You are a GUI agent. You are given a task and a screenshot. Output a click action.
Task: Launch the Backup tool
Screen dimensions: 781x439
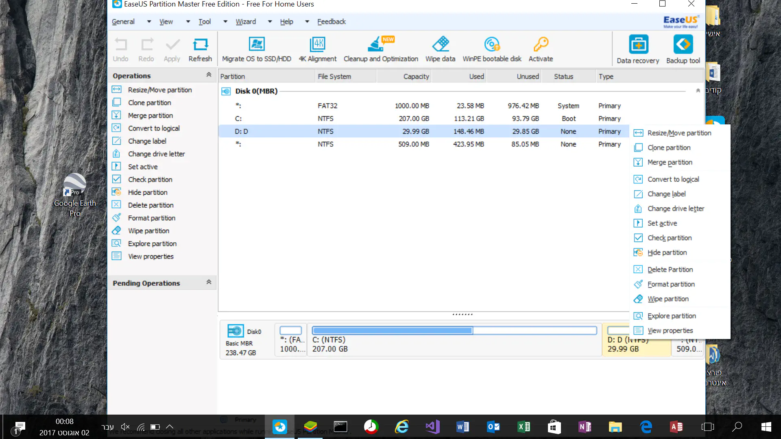tap(683, 45)
